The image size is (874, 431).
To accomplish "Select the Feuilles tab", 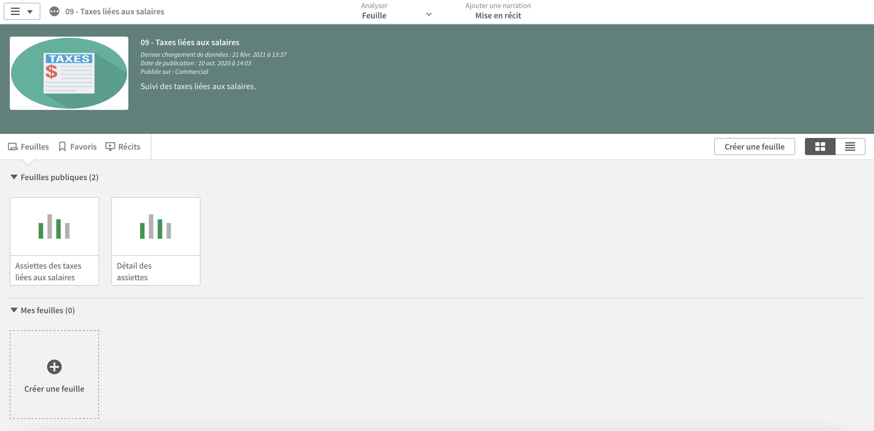I will 28,147.
